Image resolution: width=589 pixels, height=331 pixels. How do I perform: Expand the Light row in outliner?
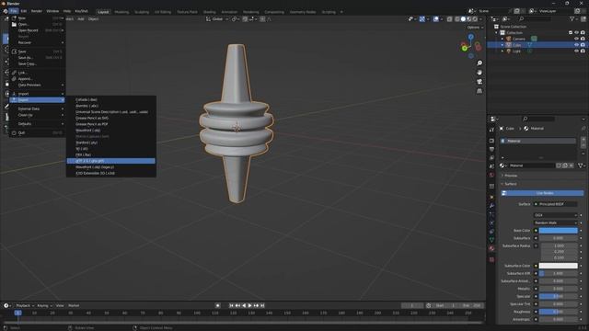tap(502, 51)
